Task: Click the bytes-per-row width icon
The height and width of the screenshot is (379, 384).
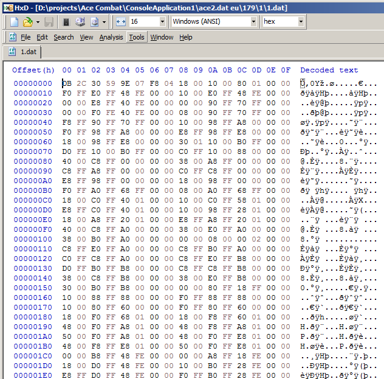Action: [x=120, y=22]
